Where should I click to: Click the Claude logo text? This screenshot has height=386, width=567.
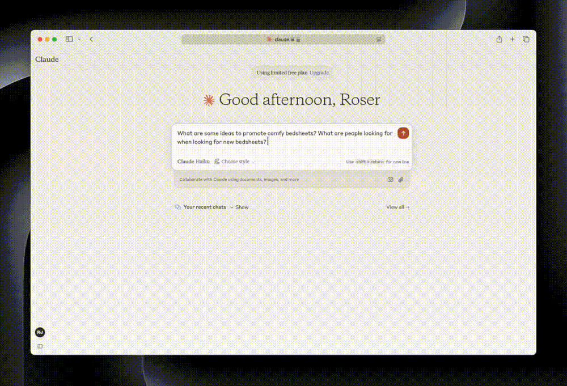click(x=47, y=60)
